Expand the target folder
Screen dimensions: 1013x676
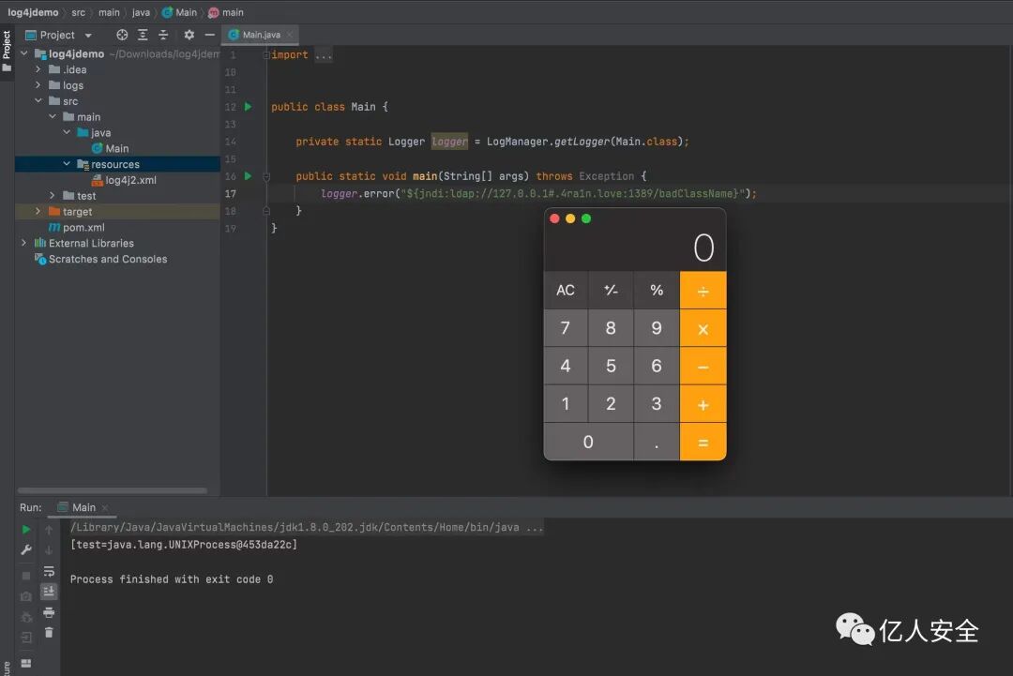click(38, 211)
